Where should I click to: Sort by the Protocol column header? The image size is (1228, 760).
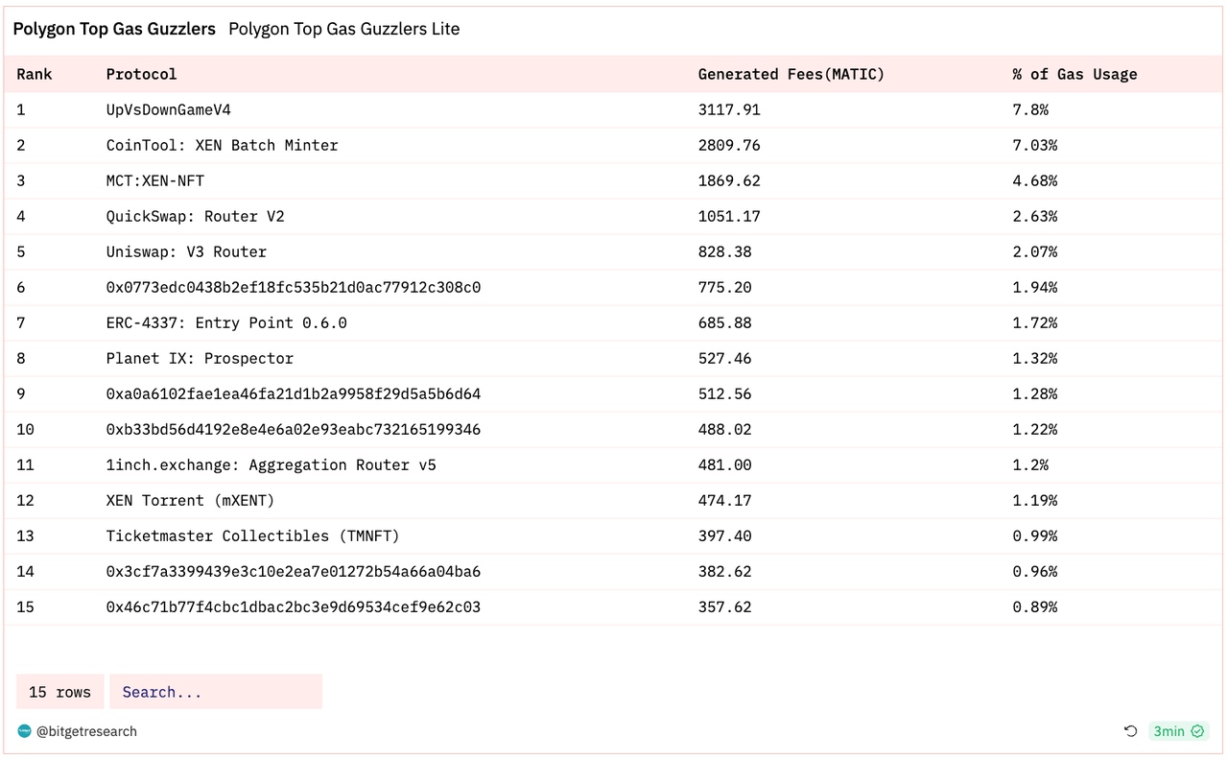click(141, 74)
